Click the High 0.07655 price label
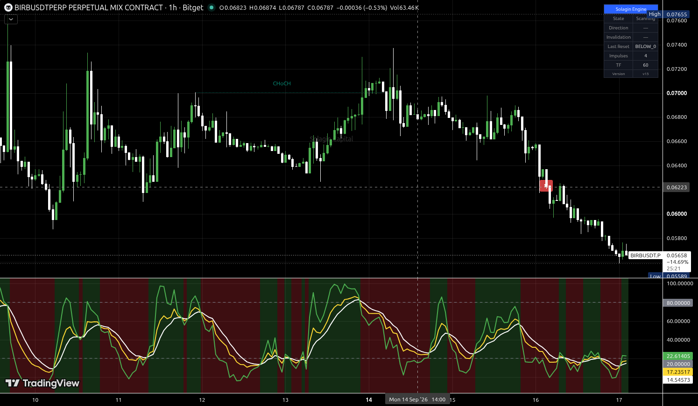698x406 pixels. 669,14
